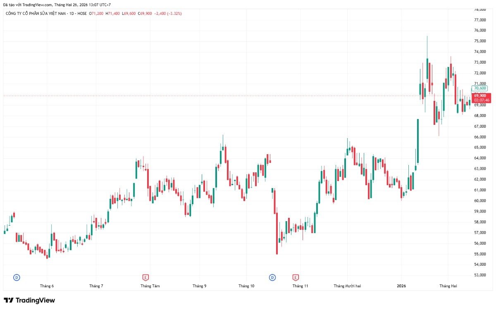
Task: Click the TradingView logo at bottom left
Action: point(29,300)
